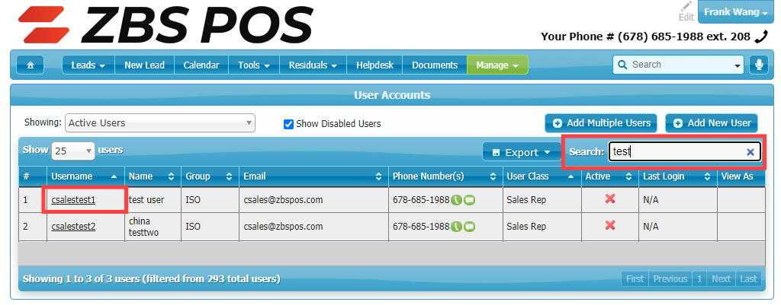Clear the search field with the X
781x305 pixels.
coord(750,152)
